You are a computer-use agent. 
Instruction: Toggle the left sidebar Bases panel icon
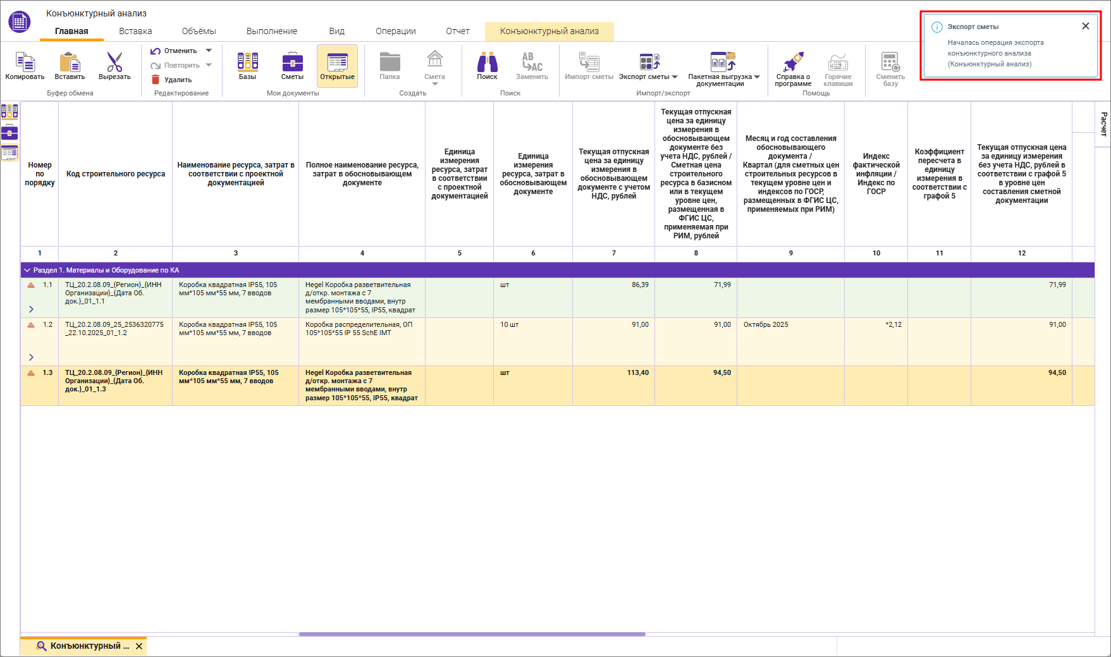[x=9, y=112]
